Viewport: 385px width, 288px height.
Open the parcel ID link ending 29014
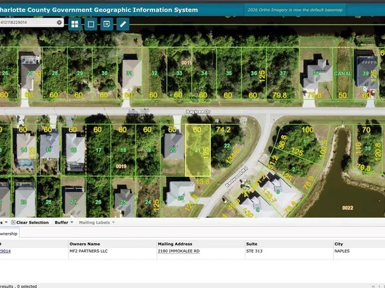click(x=5, y=251)
